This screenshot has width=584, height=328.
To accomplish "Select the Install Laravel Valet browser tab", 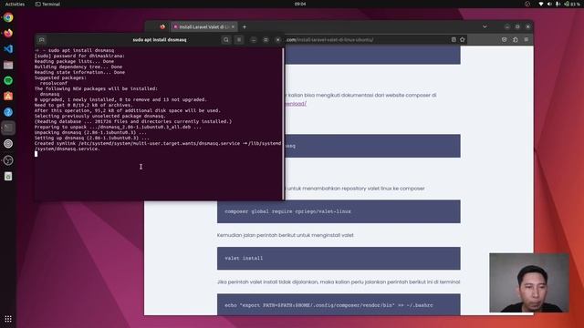I will point(203,26).
